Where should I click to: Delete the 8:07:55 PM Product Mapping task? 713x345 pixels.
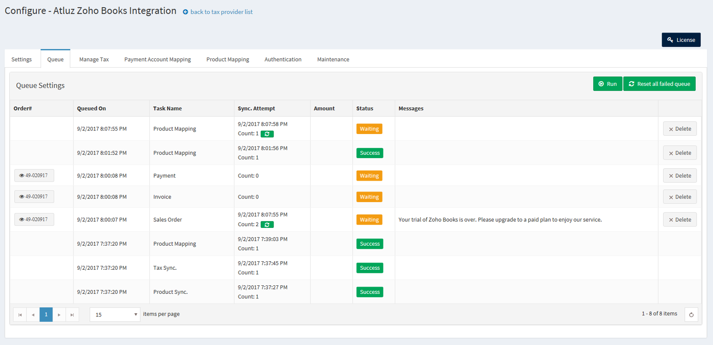680,129
